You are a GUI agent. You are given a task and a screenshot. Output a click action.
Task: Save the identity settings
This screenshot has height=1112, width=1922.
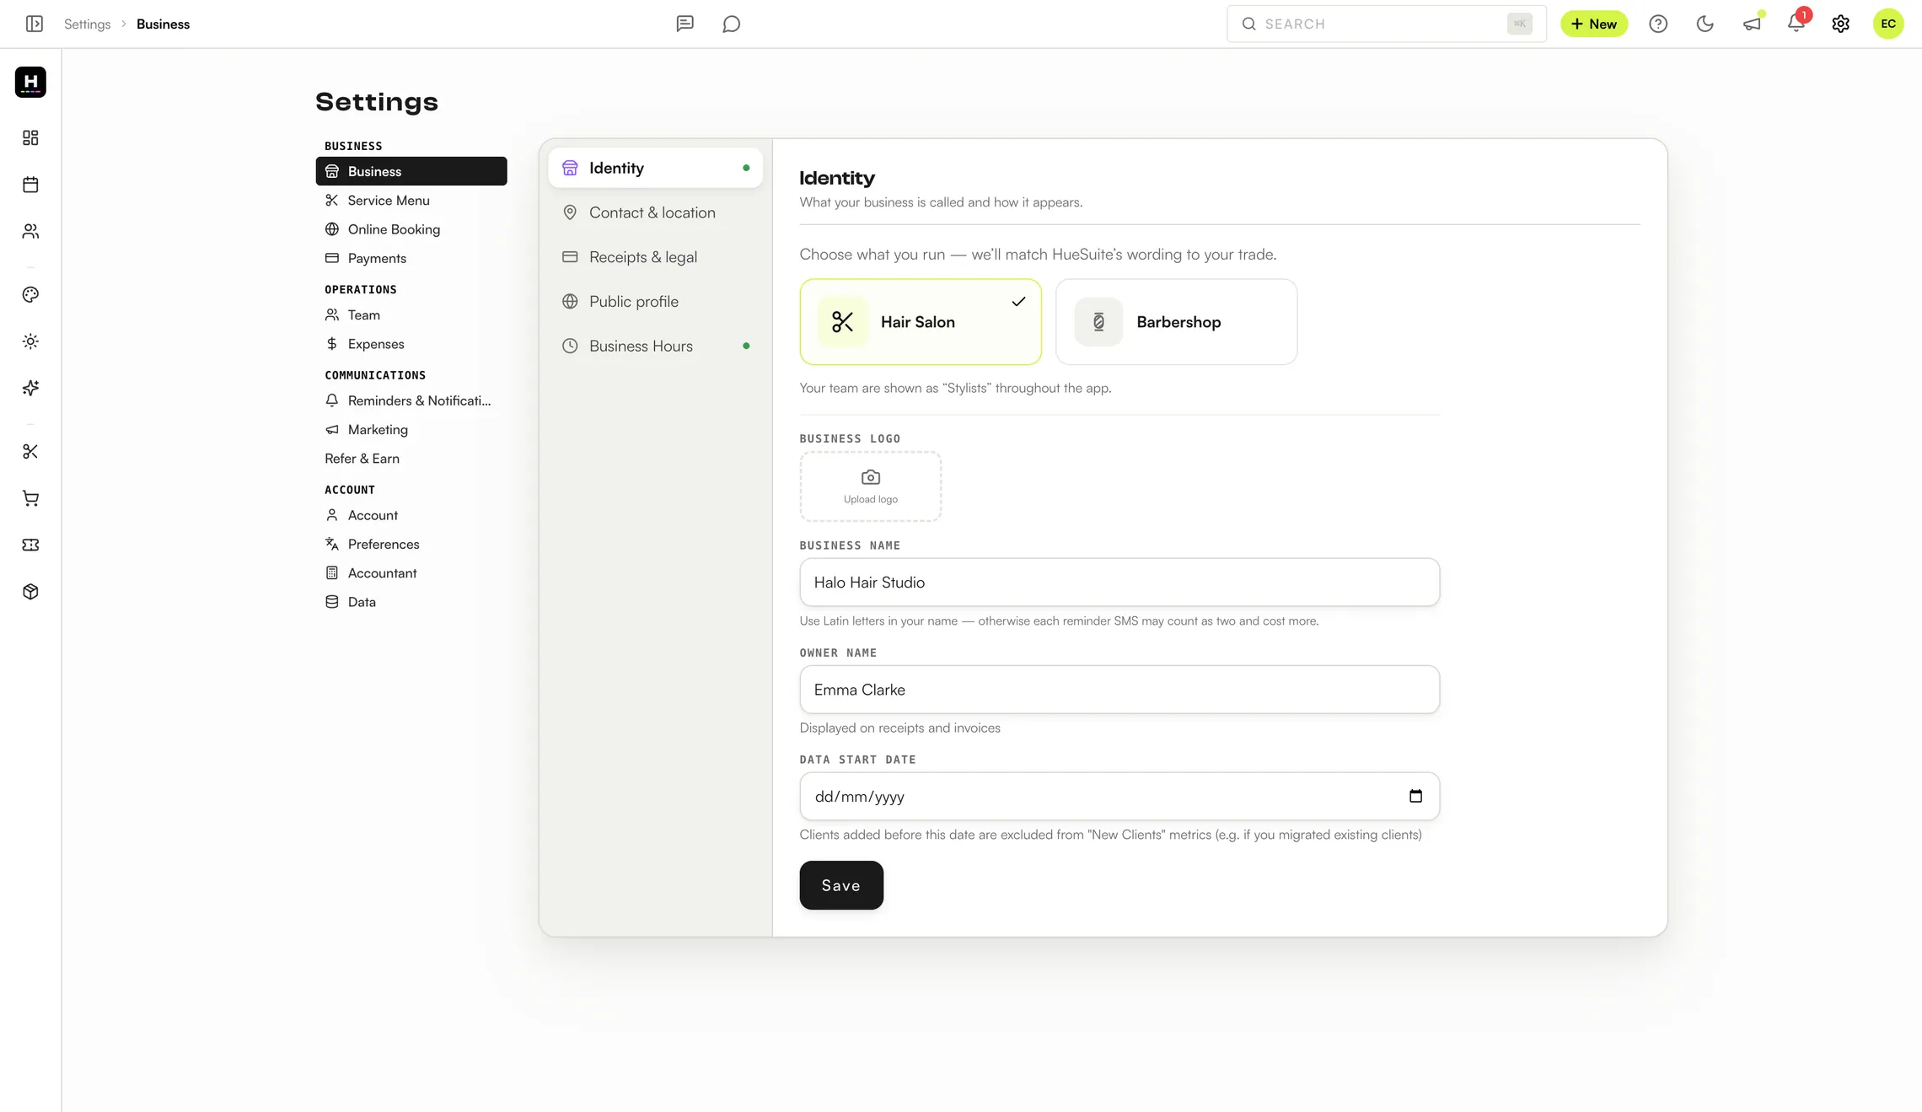[x=841, y=885]
